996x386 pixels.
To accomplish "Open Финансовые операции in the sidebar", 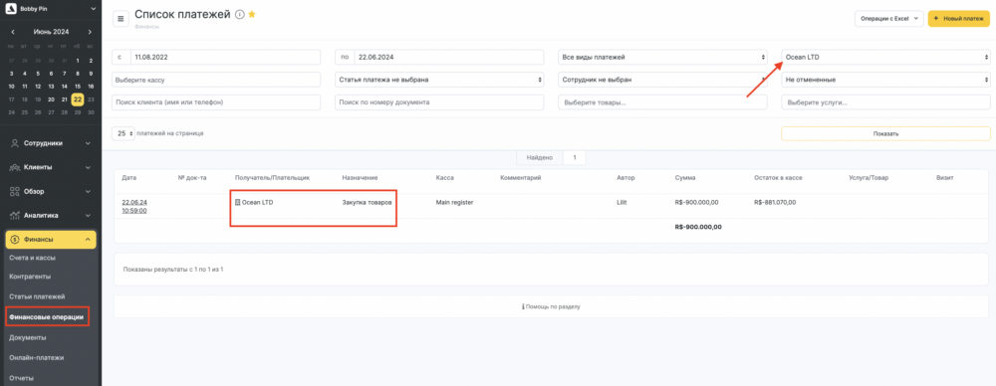I will pos(47,316).
